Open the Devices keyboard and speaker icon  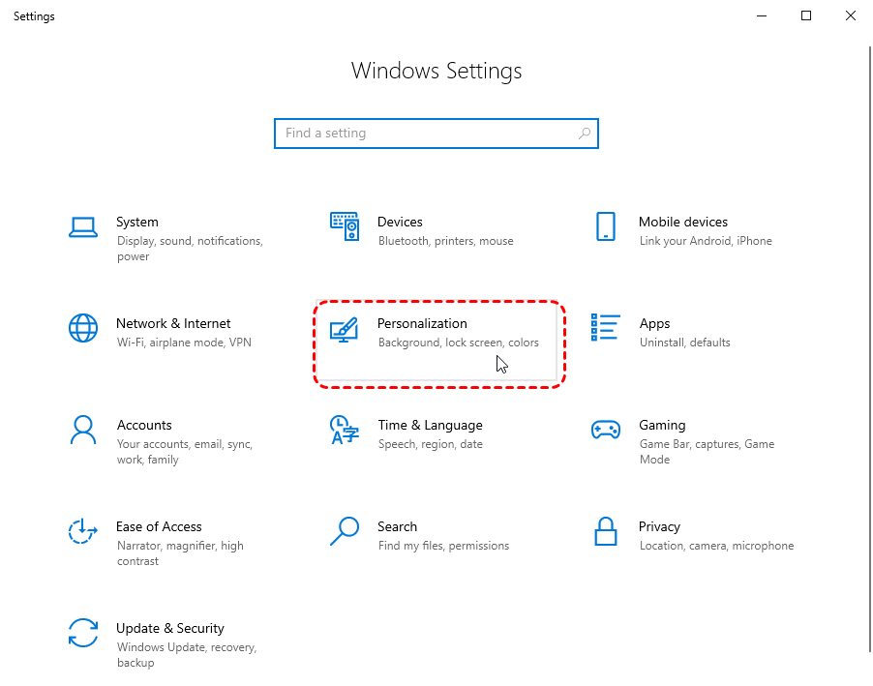click(345, 227)
